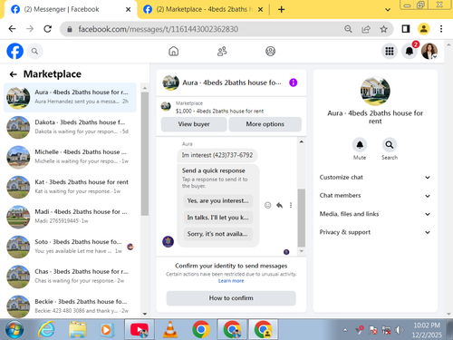
Task: Reload the page with the refresh icon
Action: pyautogui.click(x=47, y=29)
